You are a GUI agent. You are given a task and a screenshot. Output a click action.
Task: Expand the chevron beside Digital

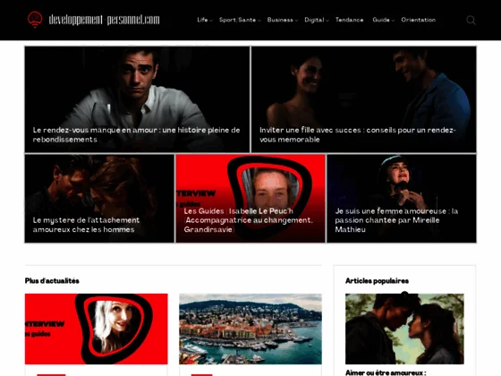pyautogui.click(x=327, y=21)
